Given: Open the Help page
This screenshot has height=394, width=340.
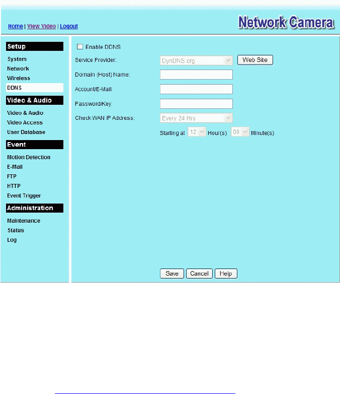Looking at the screenshot, I should [x=226, y=274].
